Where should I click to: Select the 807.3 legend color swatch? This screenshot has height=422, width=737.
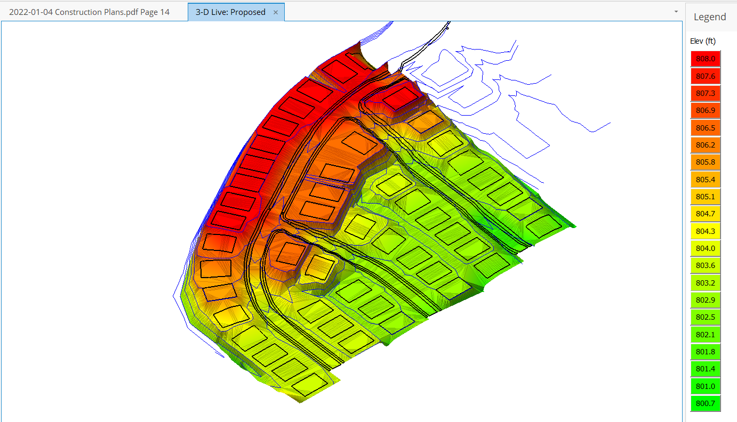pos(705,93)
